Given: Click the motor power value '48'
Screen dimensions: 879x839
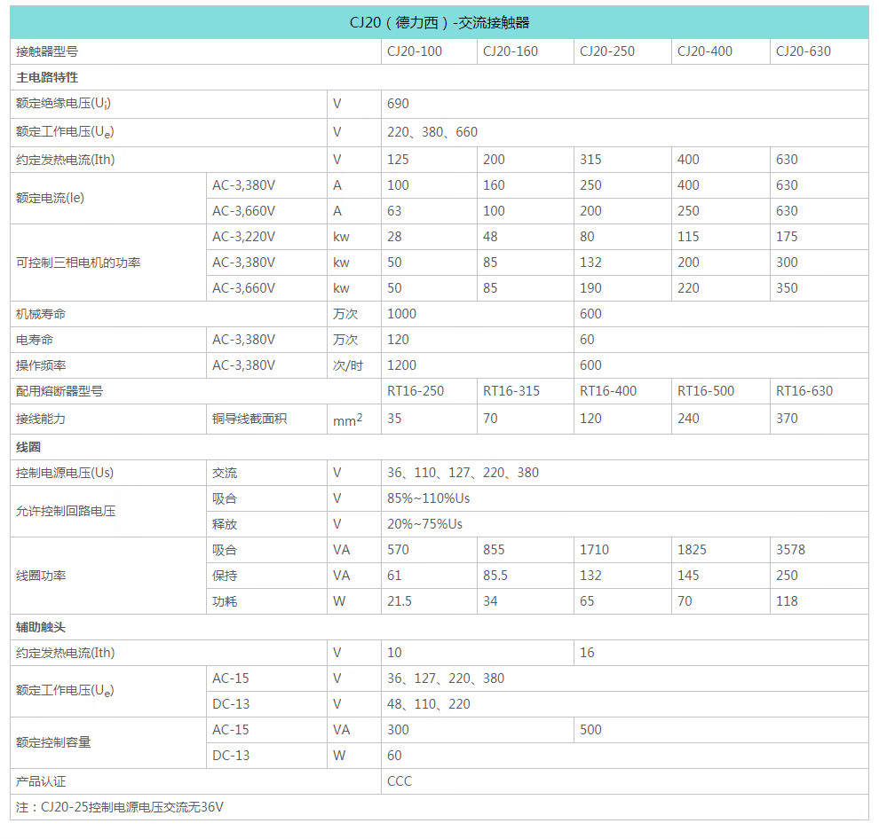Looking at the screenshot, I should pyautogui.click(x=490, y=237).
